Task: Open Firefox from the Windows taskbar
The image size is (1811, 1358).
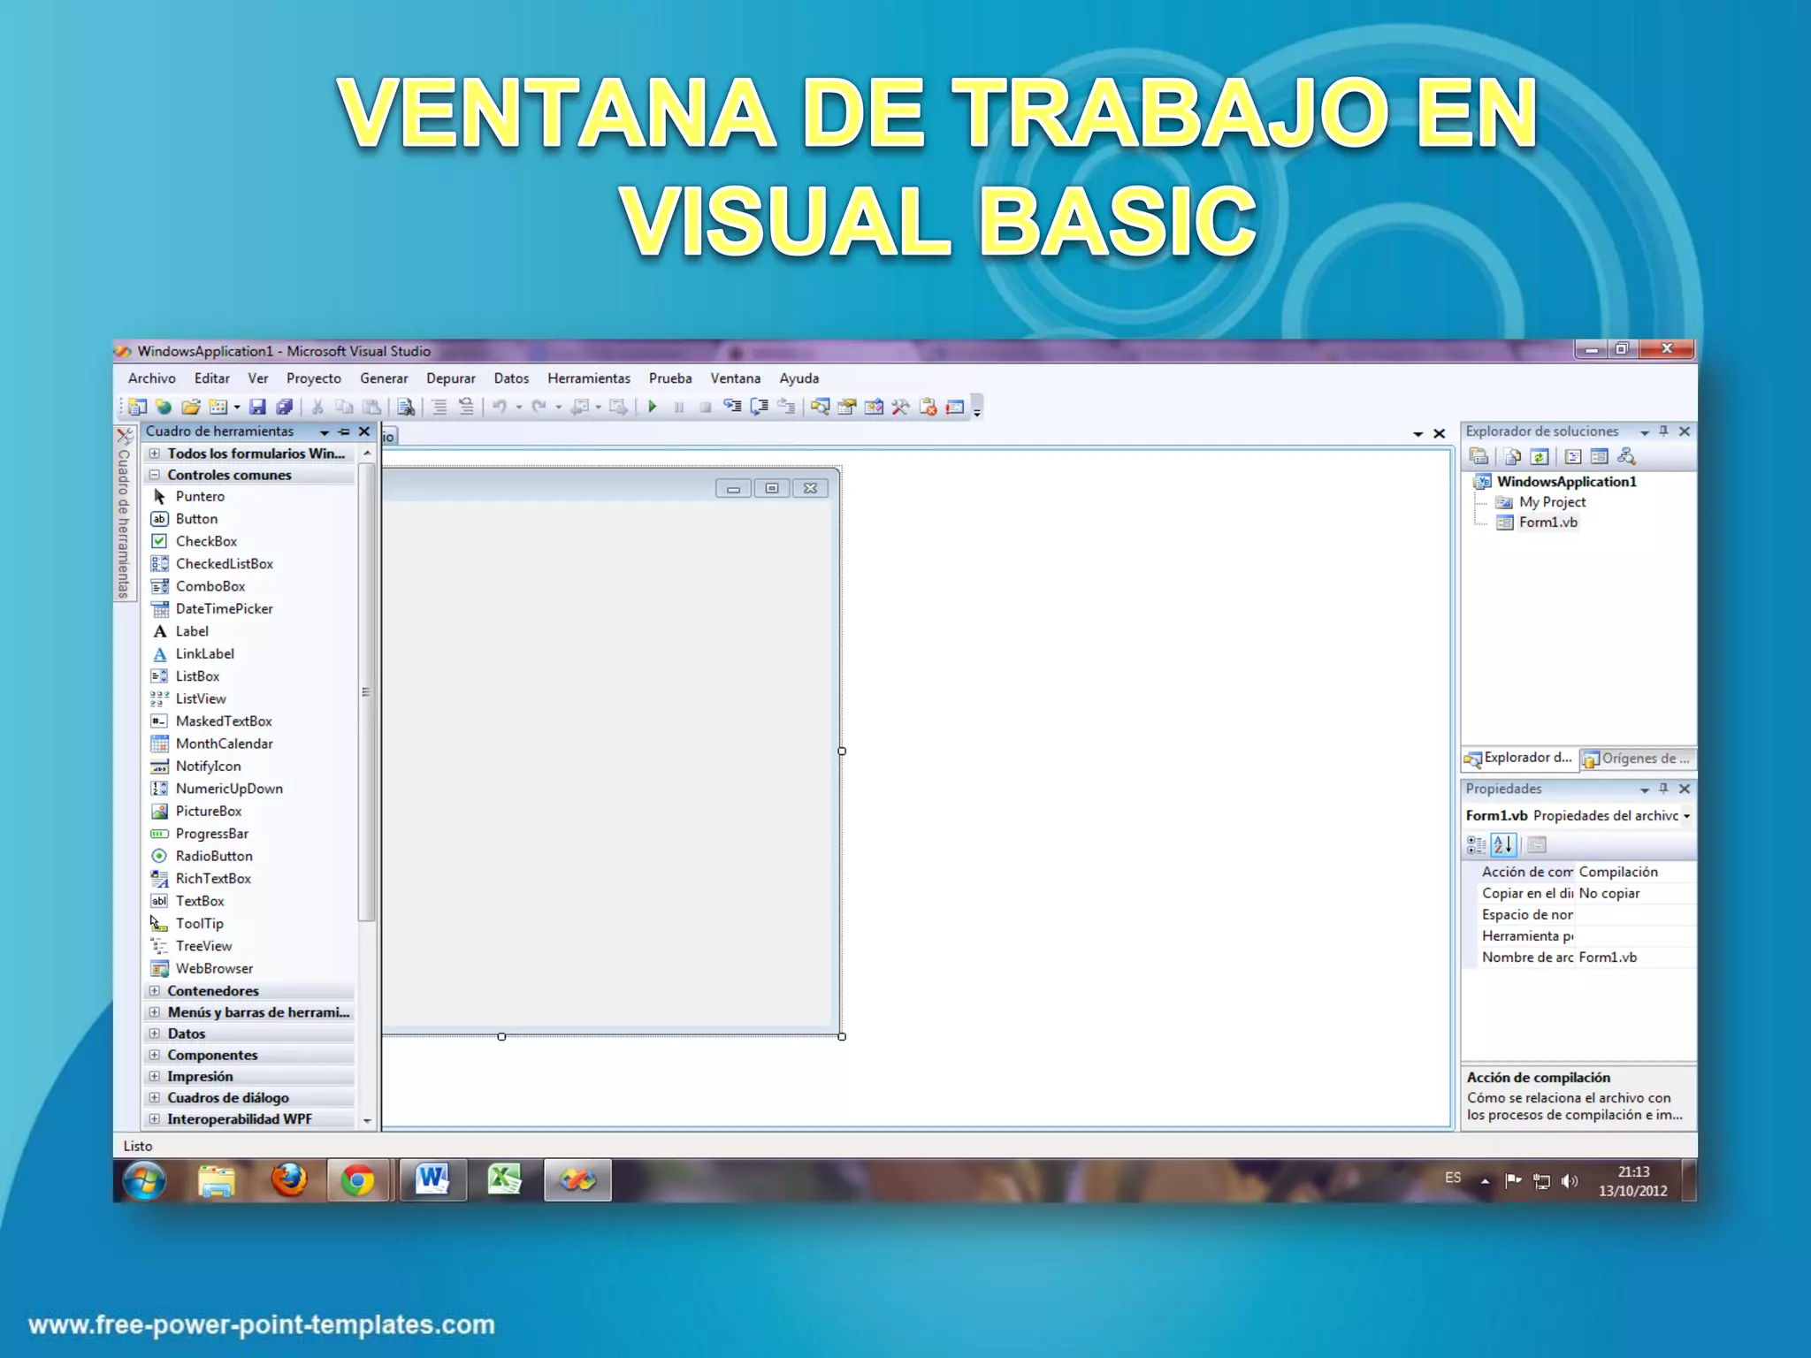Action: [288, 1180]
